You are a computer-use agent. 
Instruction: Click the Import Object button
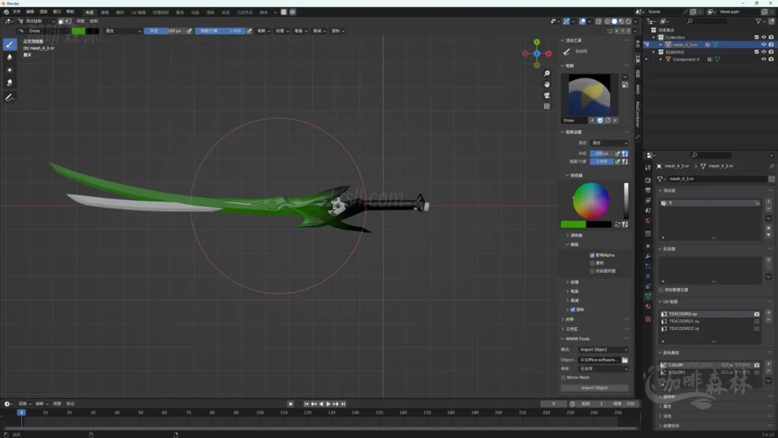[594, 388]
